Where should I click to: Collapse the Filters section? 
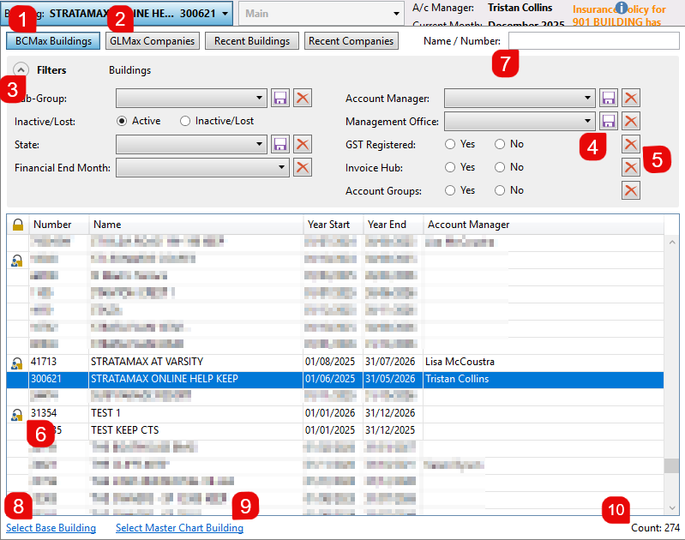[x=21, y=70]
